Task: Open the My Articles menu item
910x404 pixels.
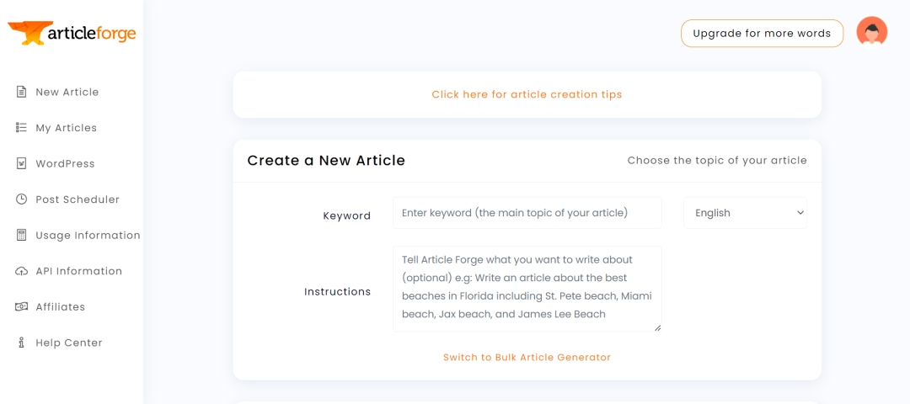Action: click(x=66, y=128)
